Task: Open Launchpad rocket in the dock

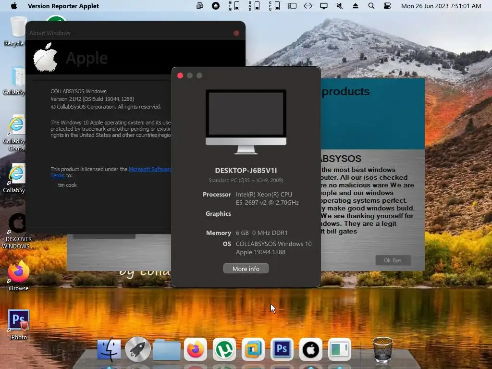Action: click(x=137, y=349)
